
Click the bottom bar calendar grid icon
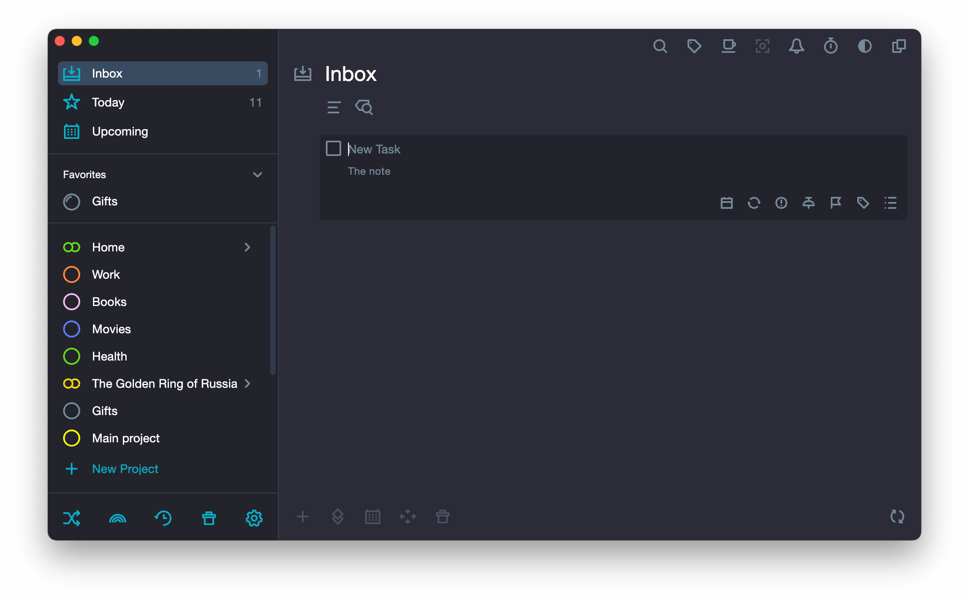click(x=373, y=517)
